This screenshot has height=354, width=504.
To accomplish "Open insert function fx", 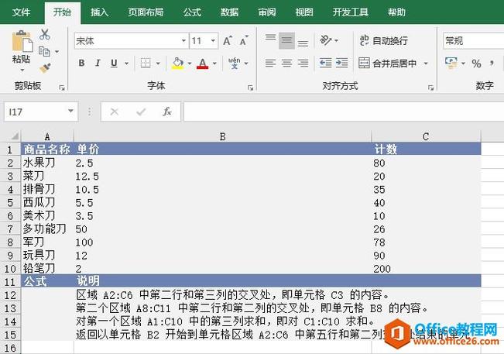I will (166, 112).
